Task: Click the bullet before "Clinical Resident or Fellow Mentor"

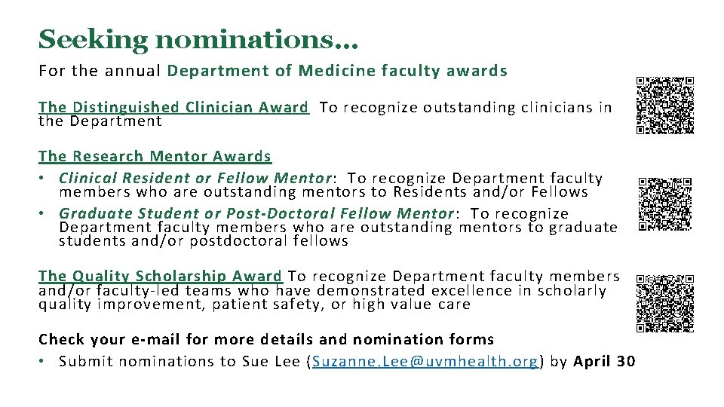Action: point(43,178)
